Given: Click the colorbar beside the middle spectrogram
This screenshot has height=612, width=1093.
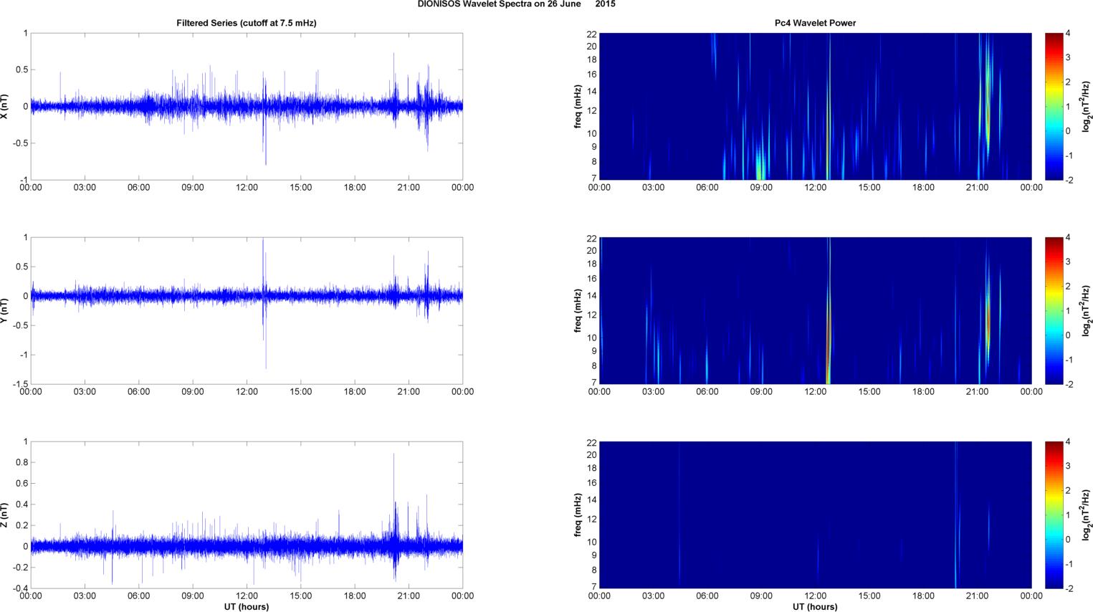Looking at the screenshot, I should pyautogui.click(x=1054, y=310).
